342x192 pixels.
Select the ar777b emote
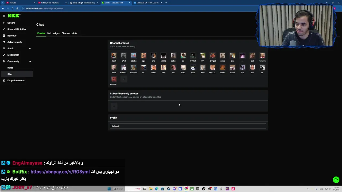pyautogui.click(x=163, y=56)
